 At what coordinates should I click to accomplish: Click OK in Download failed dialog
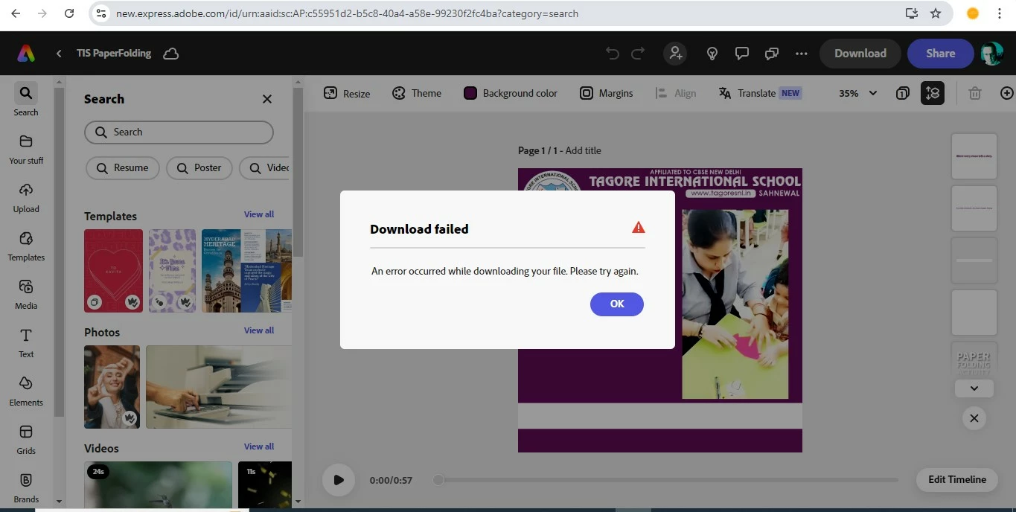[616, 304]
